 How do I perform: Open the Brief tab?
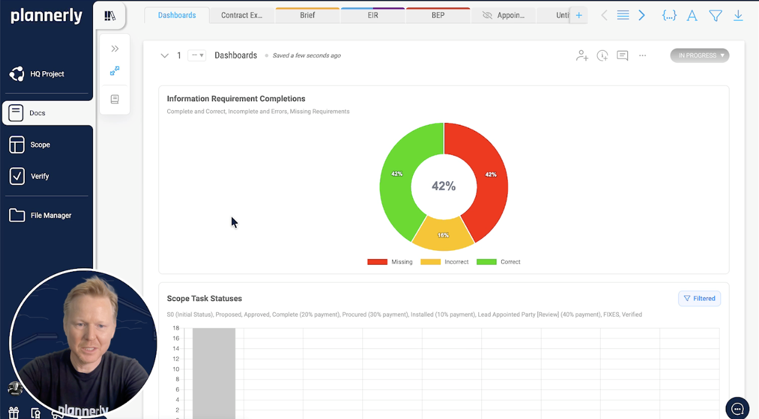(307, 15)
